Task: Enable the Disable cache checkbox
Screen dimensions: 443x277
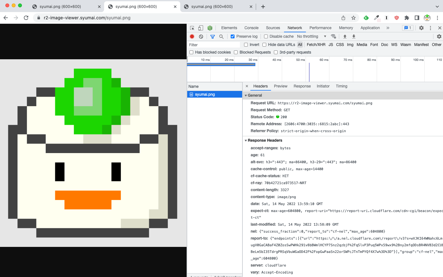Action: 266,36
